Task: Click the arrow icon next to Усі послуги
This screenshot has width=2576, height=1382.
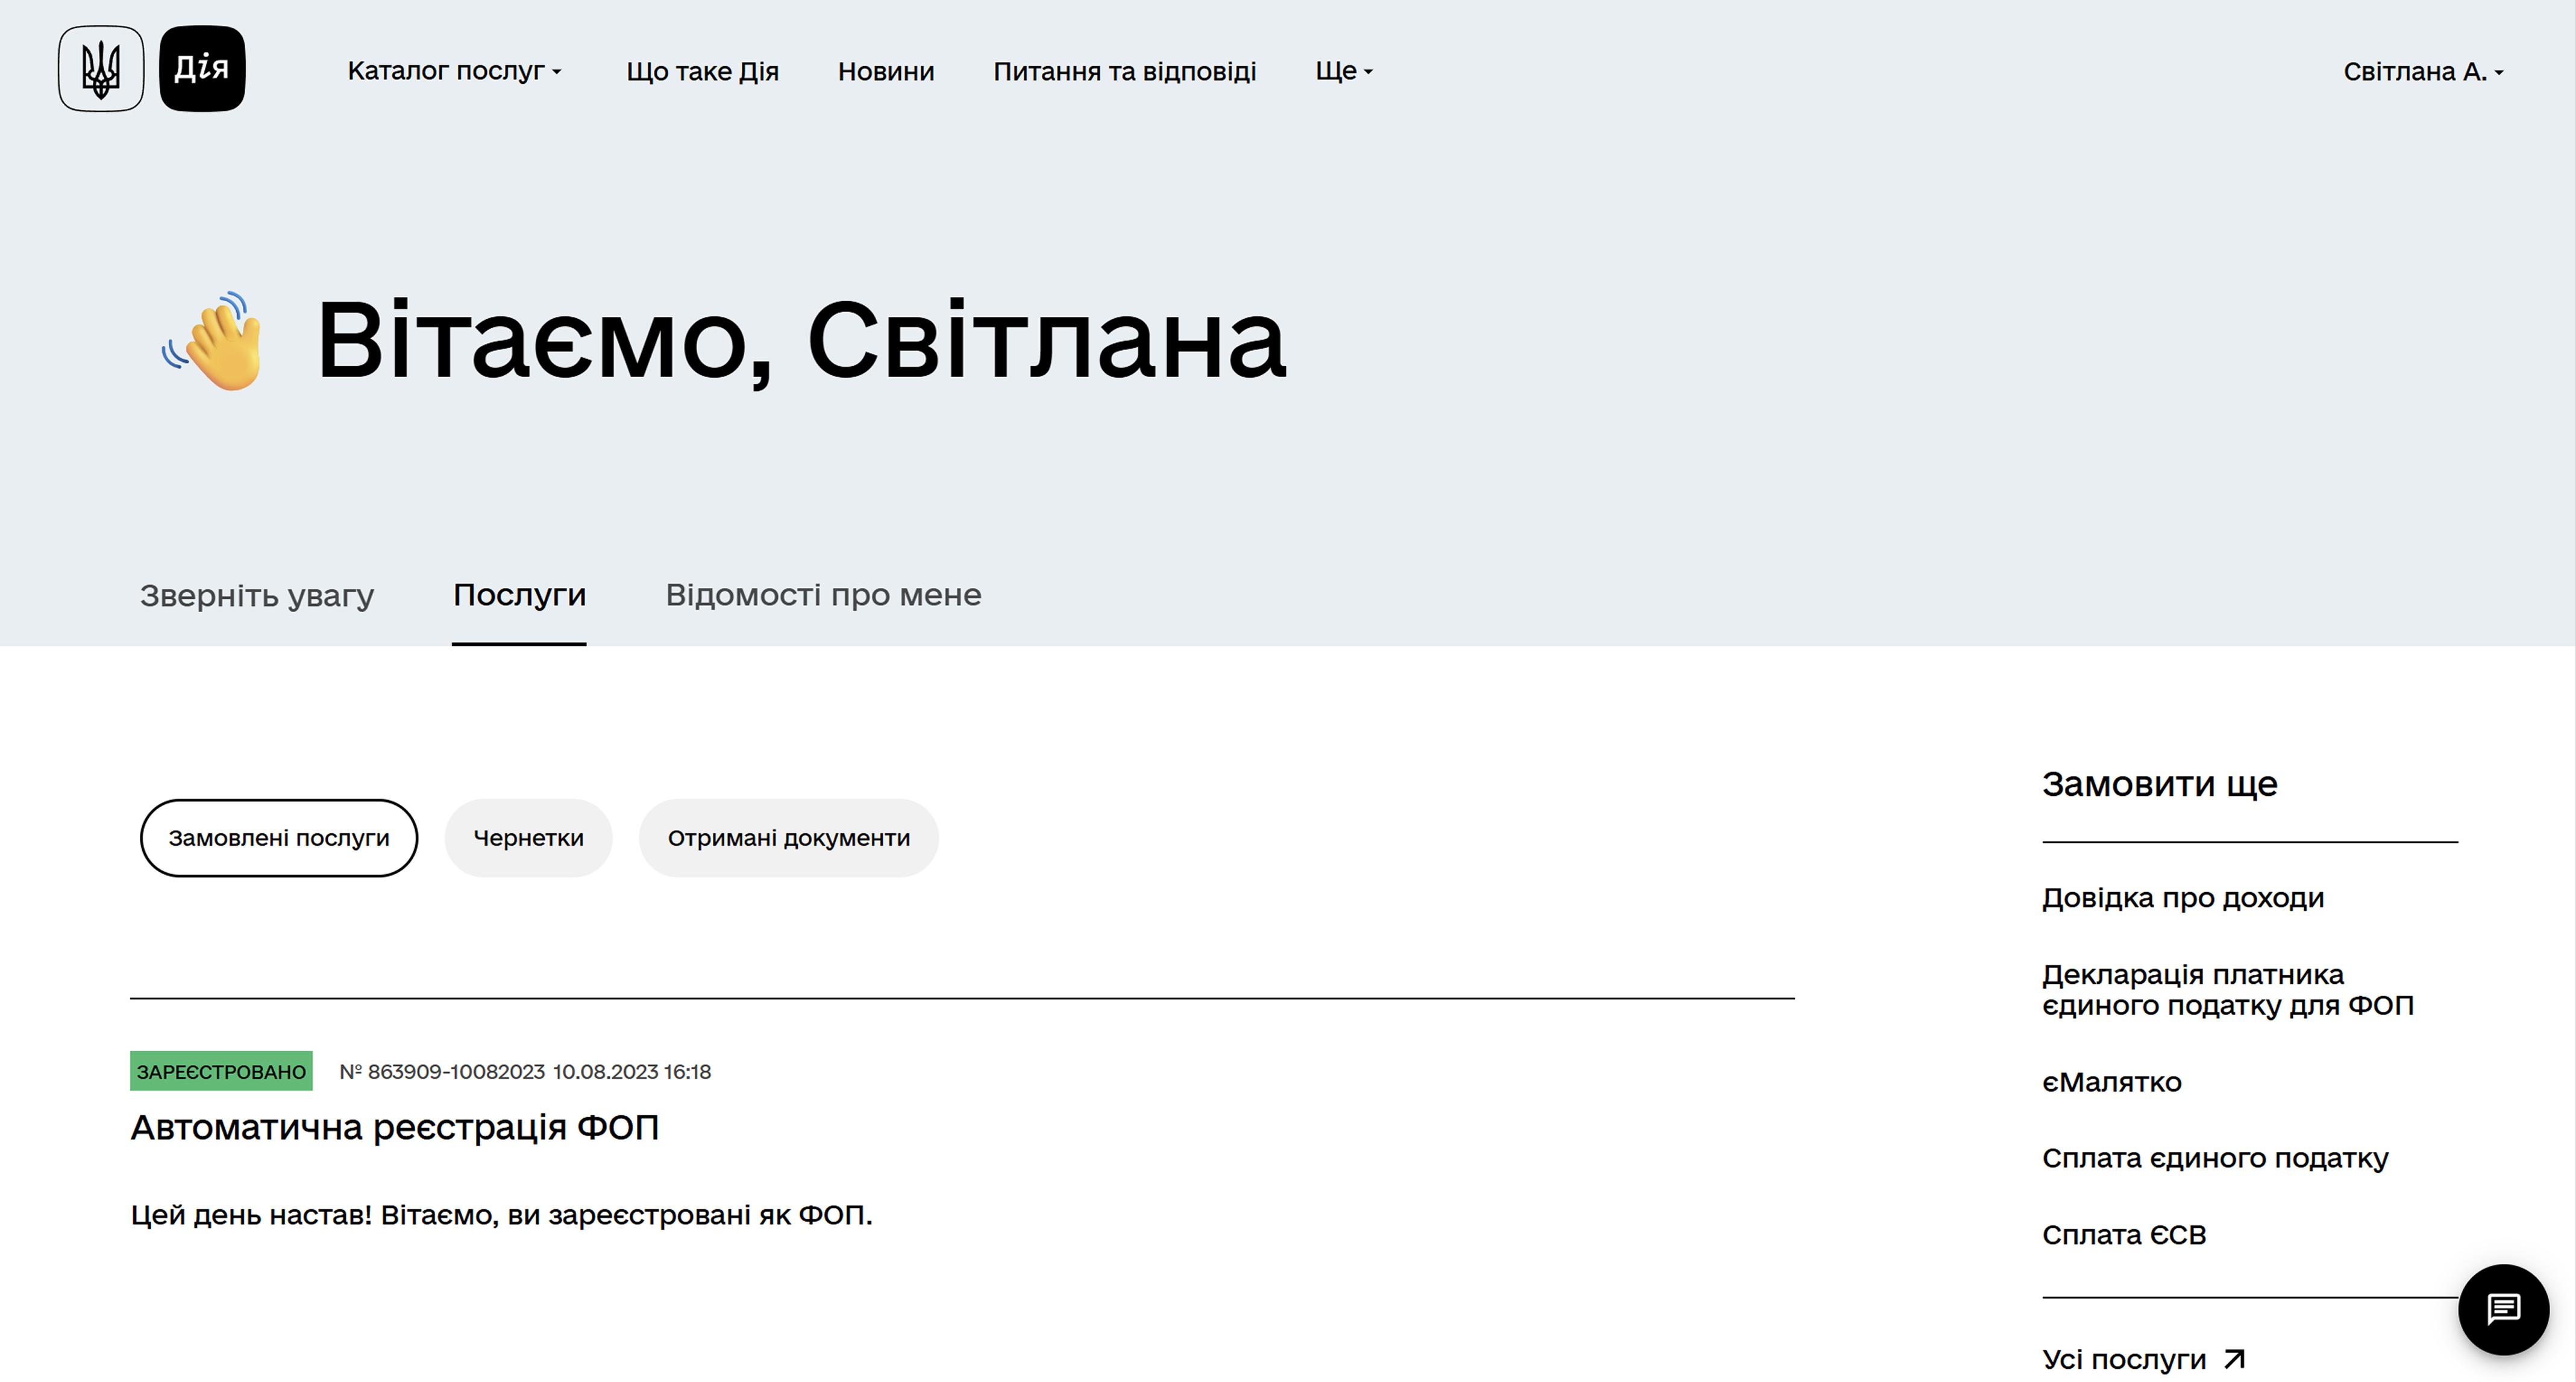Action: pyautogui.click(x=2234, y=1359)
